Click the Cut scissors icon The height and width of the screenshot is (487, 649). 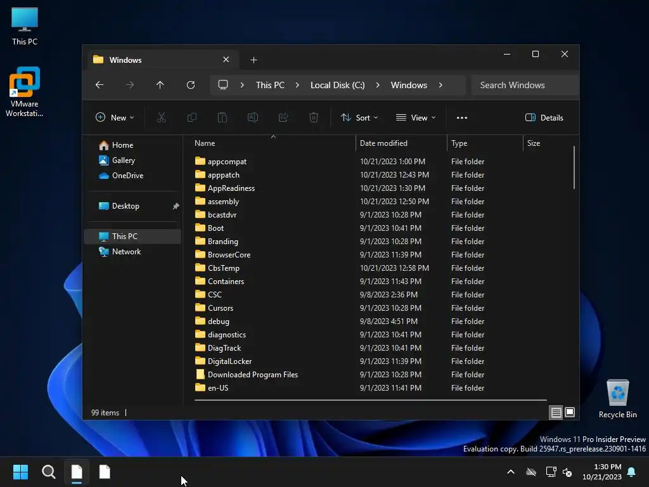pyautogui.click(x=162, y=117)
